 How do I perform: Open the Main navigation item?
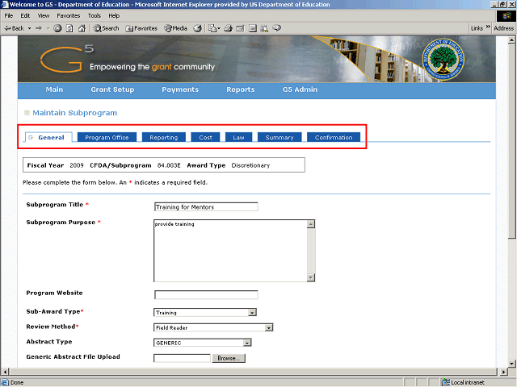coord(54,89)
